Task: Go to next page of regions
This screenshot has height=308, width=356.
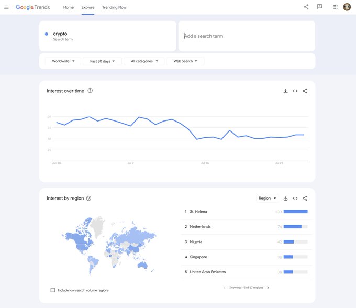Action: [x=268, y=288]
